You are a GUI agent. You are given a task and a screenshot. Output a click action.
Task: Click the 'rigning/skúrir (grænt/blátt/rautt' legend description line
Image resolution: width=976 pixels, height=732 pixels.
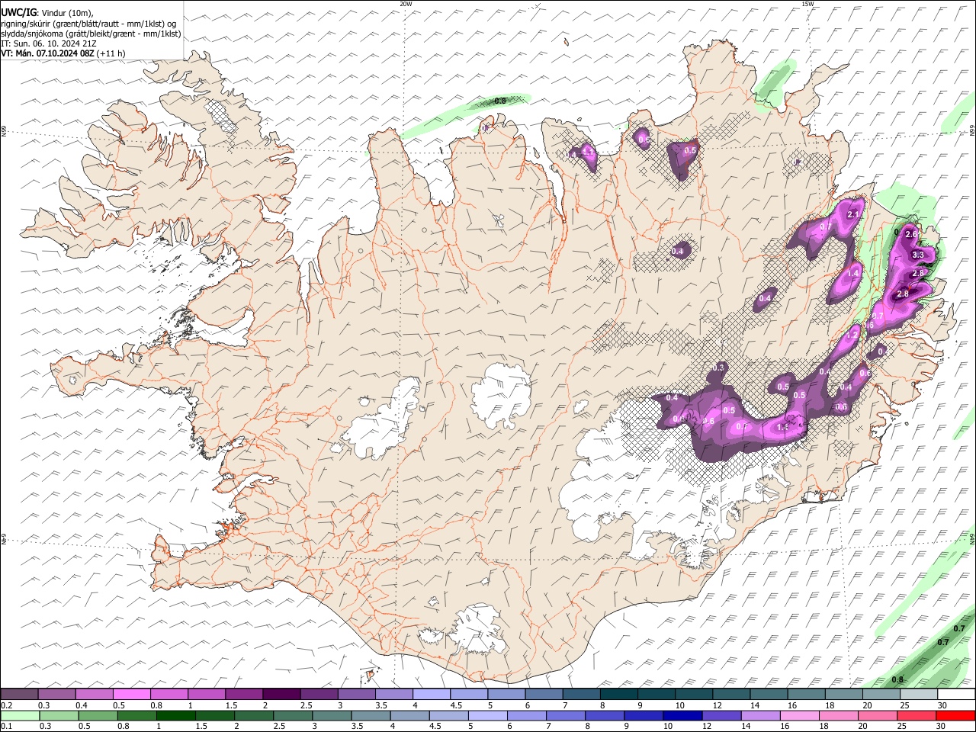[88, 24]
